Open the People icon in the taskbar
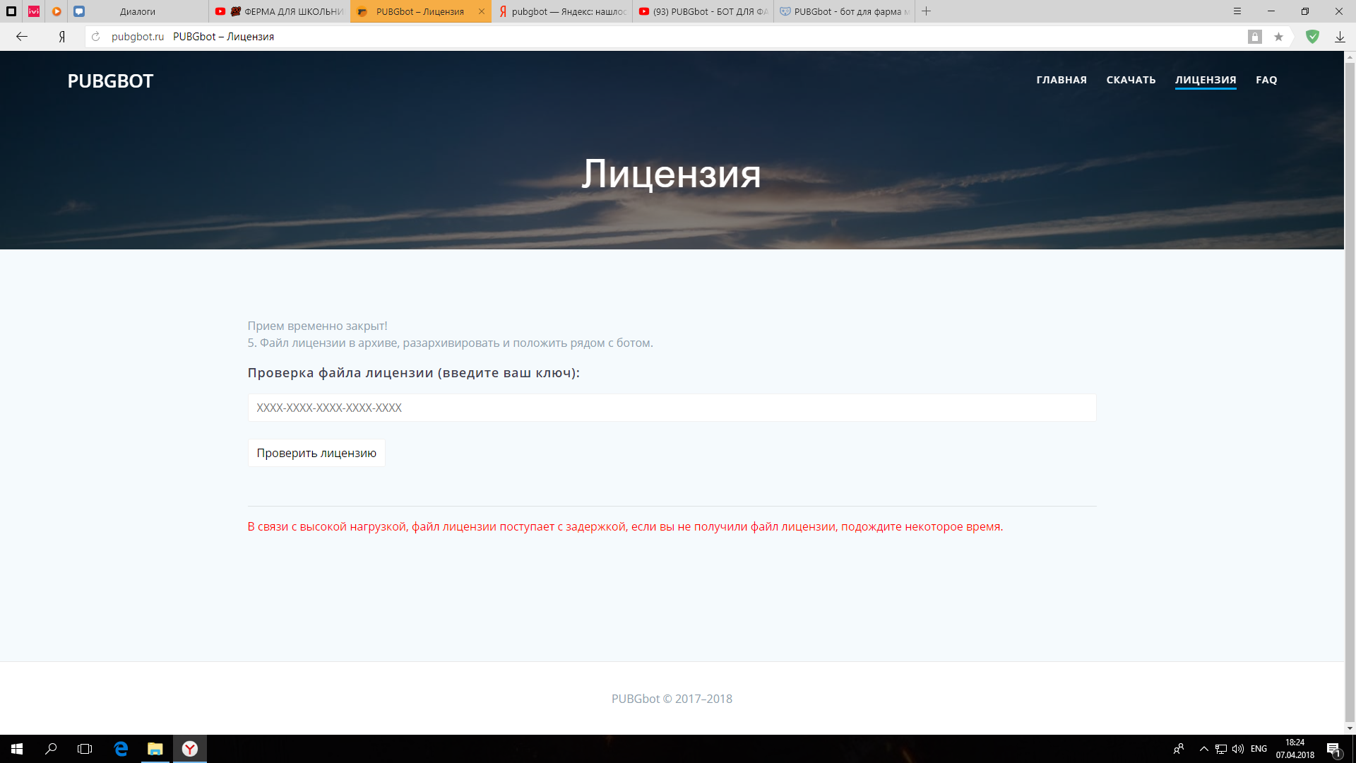This screenshot has height=763, width=1356. [x=1179, y=749]
